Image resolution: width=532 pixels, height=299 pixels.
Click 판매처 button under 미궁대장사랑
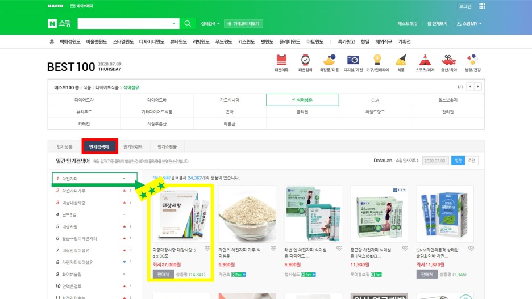click(163, 274)
